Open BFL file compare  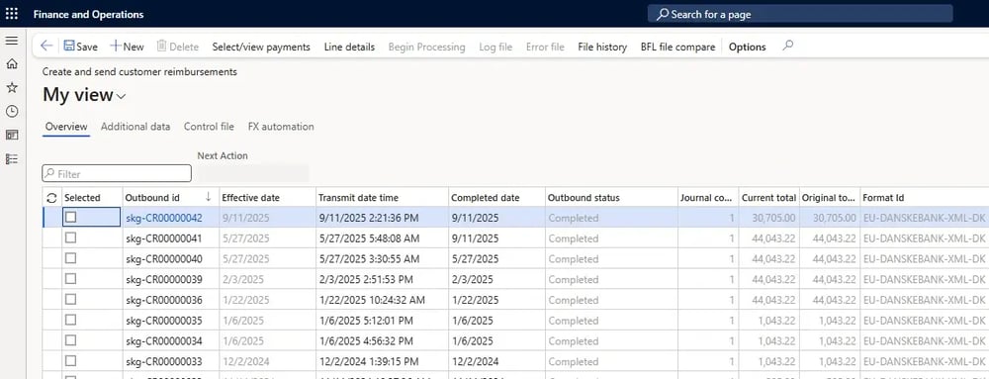point(678,47)
